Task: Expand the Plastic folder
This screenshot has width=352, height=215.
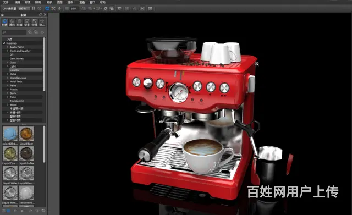Action: pos(7,89)
